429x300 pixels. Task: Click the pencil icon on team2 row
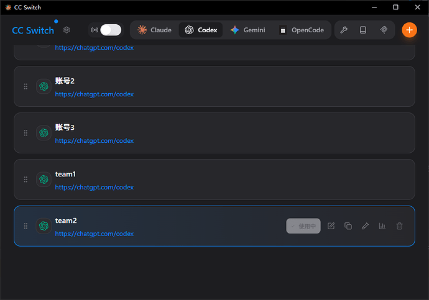pyautogui.click(x=365, y=226)
